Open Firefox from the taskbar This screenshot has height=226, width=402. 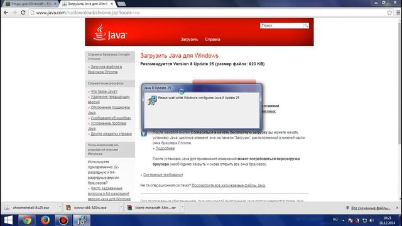(45, 220)
